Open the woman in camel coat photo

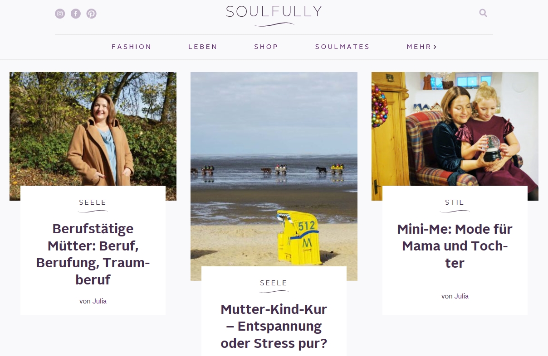point(93,129)
